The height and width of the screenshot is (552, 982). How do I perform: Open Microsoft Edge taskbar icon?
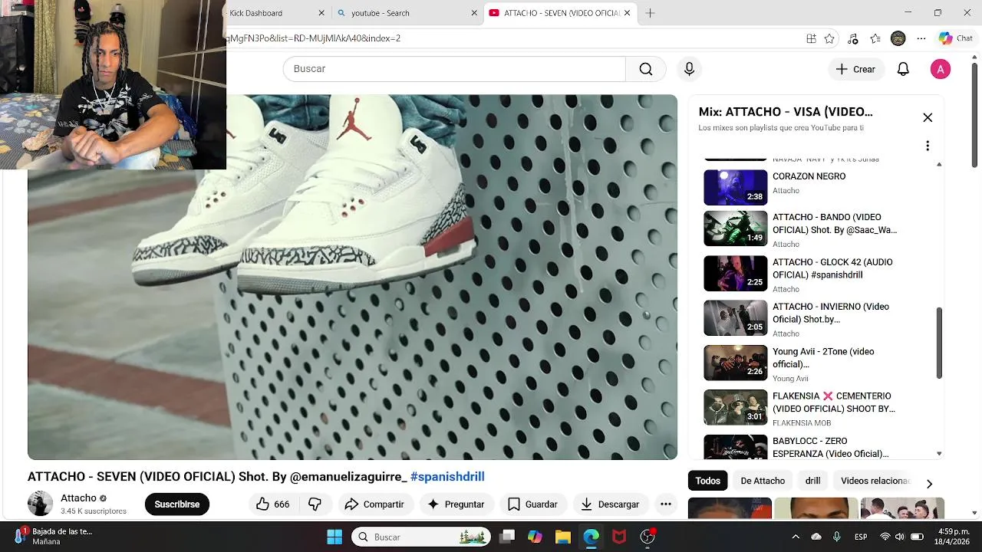pyautogui.click(x=591, y=537)
